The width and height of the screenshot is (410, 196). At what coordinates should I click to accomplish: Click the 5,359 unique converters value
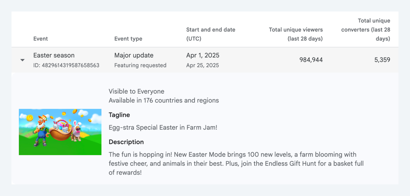click(x=382, y=60)
